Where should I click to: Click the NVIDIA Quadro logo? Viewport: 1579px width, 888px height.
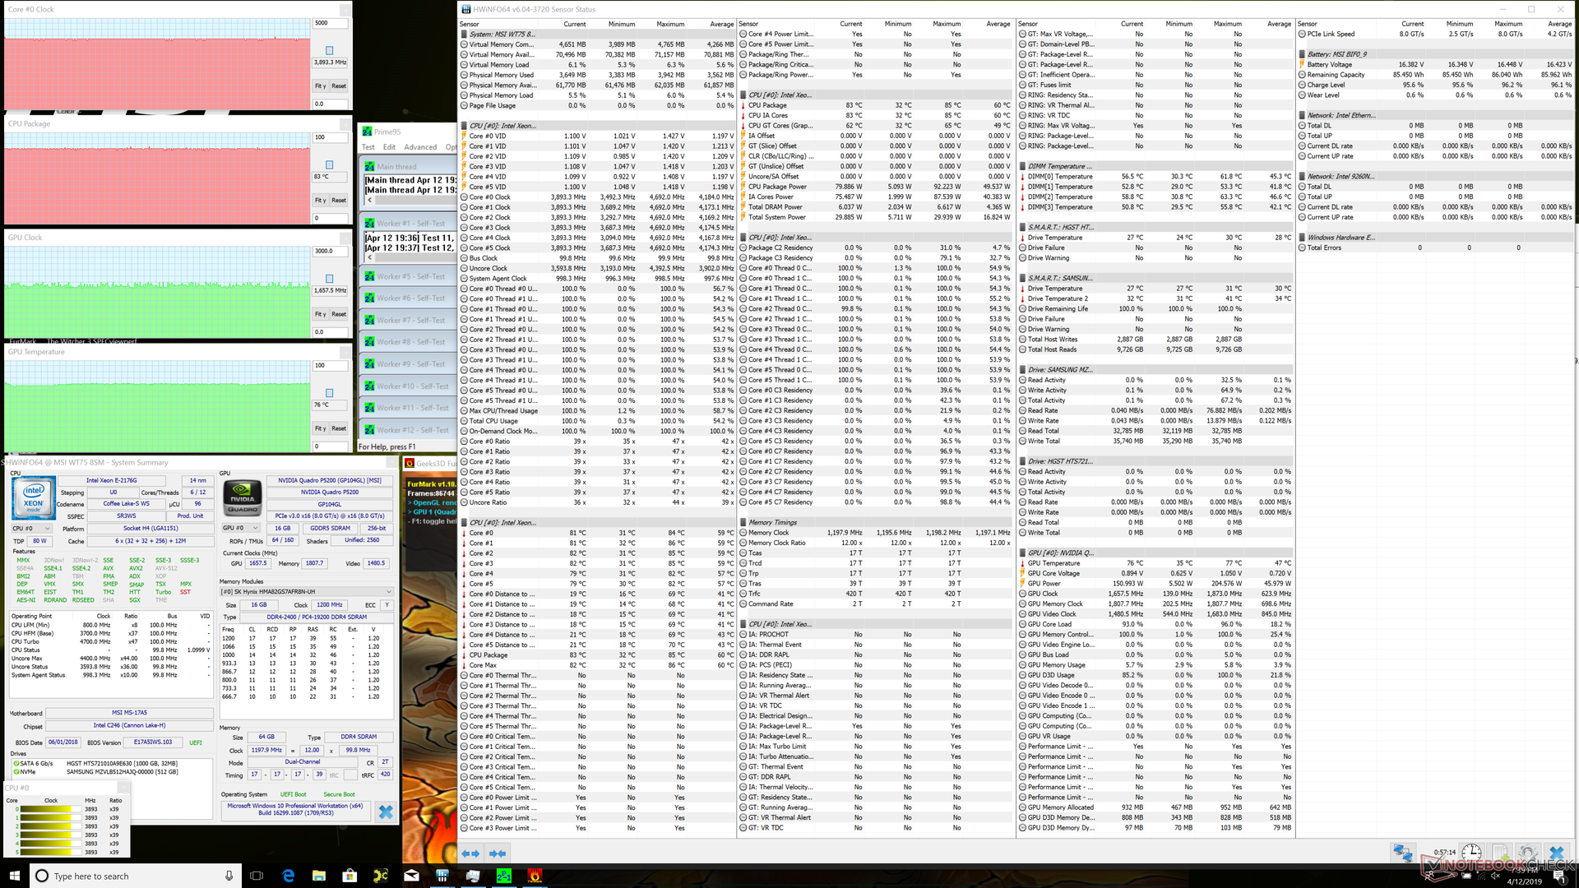(242, 497)
